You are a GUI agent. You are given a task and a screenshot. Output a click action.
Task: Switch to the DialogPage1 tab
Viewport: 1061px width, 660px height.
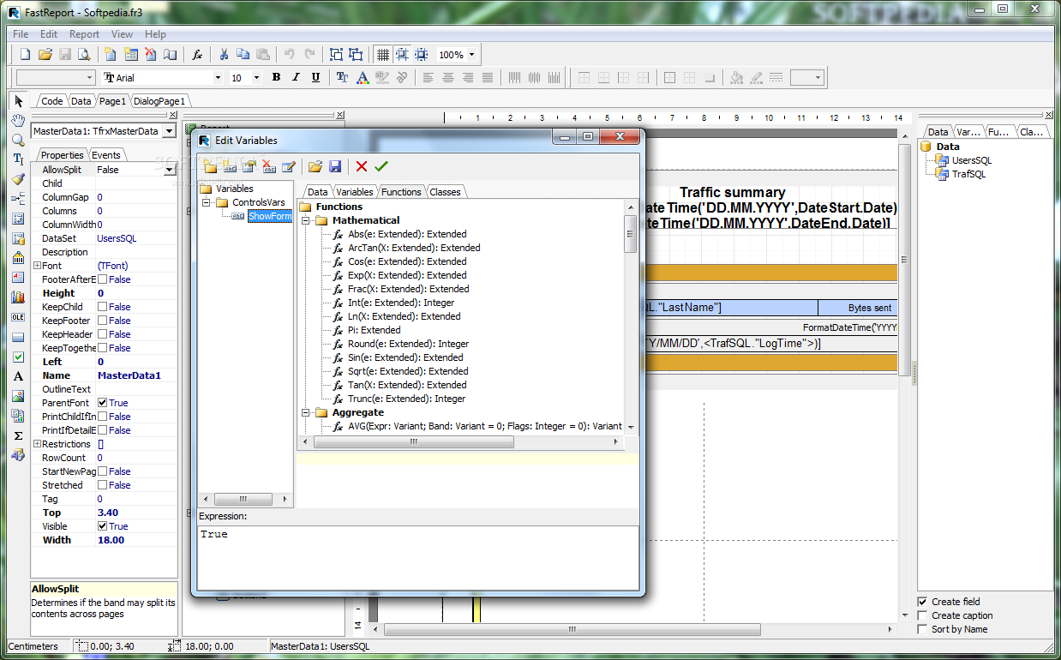click(x=159, y=100)
